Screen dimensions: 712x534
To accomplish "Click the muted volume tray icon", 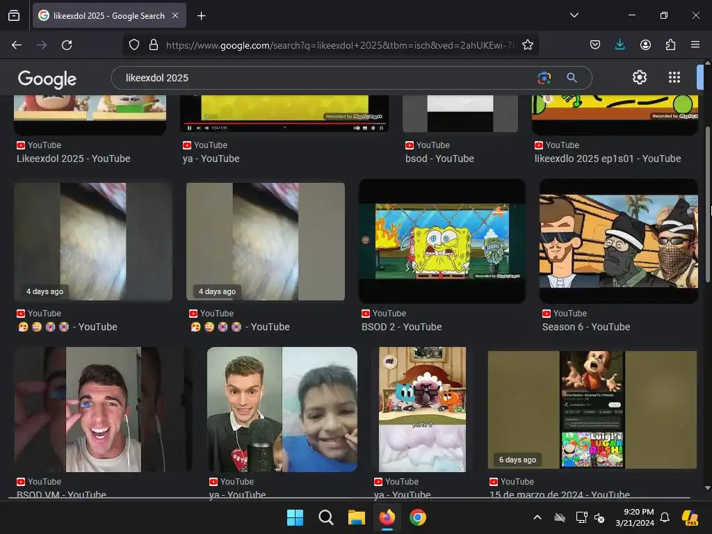I will pos(599,517).
